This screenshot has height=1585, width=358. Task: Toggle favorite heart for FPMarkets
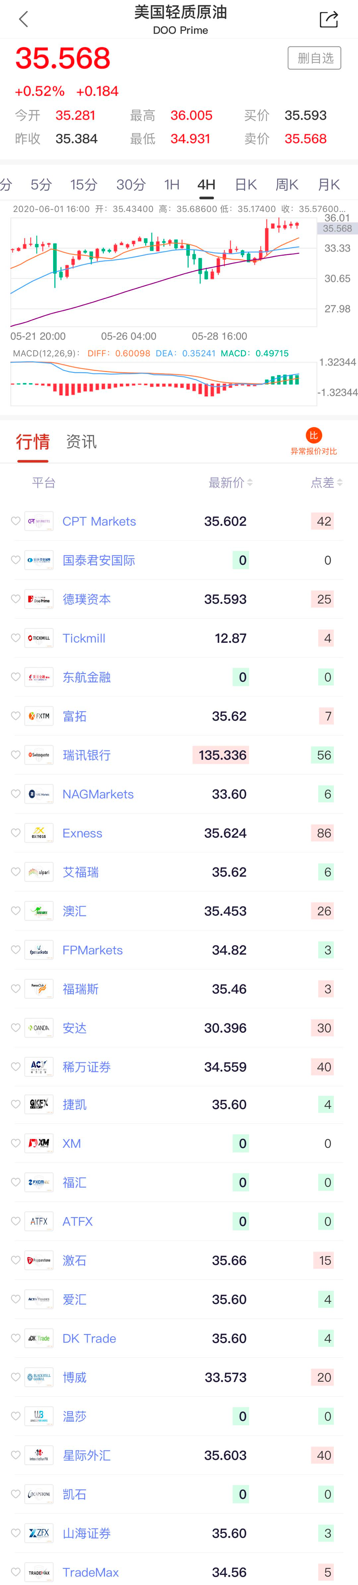(15, 950)
